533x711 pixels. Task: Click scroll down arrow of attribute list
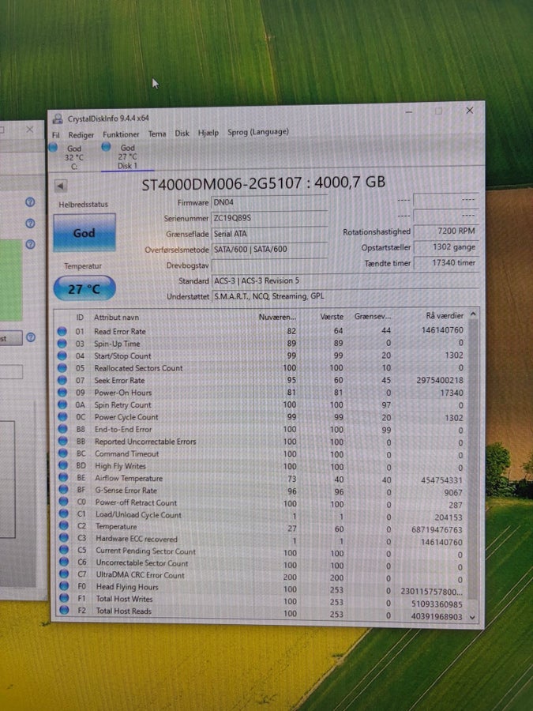click(x=473, y=617)
